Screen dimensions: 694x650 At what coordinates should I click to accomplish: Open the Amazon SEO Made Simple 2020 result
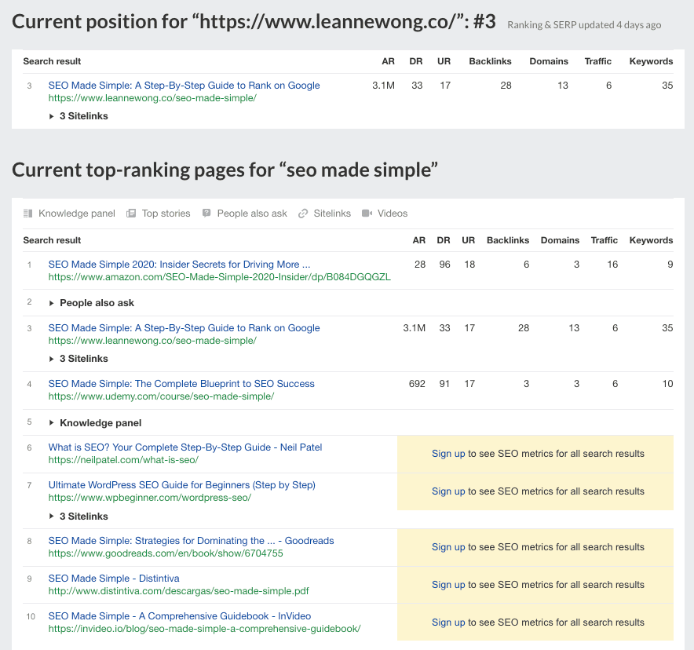181,264
